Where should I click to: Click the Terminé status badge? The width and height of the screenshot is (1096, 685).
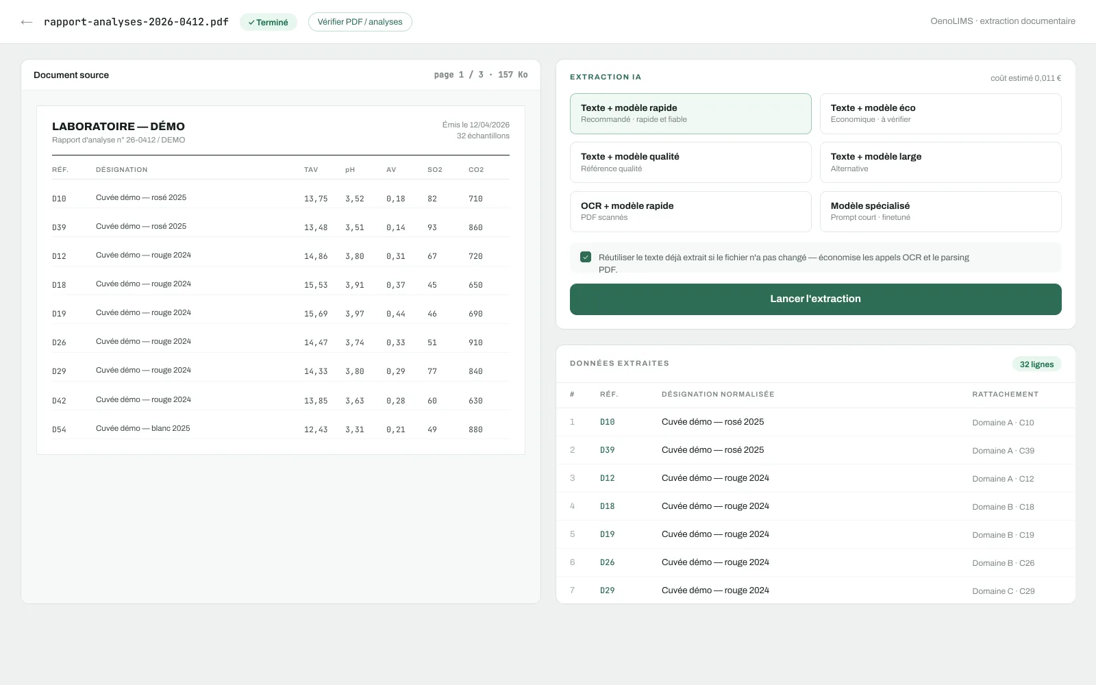pos(268,22)
